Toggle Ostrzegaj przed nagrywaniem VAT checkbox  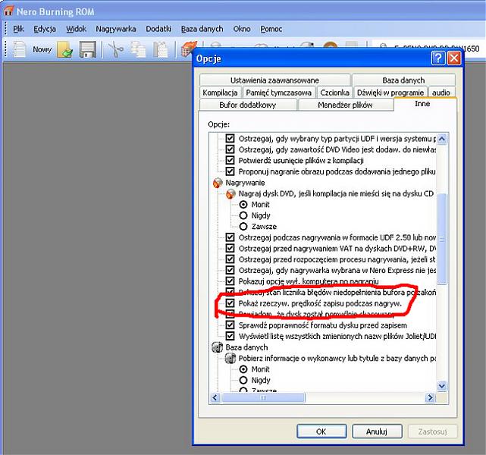pos(230,248)
